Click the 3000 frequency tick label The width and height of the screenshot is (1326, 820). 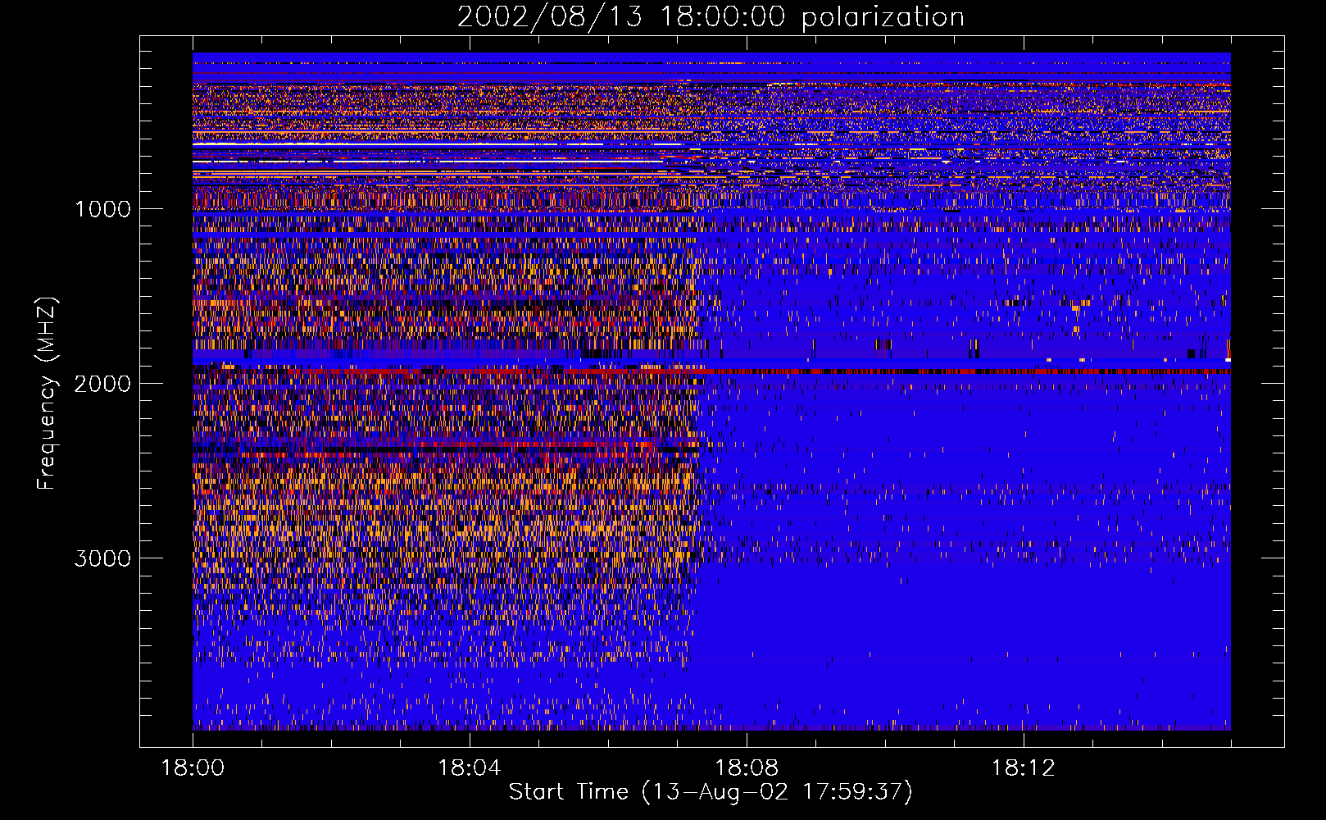(102, 558)
